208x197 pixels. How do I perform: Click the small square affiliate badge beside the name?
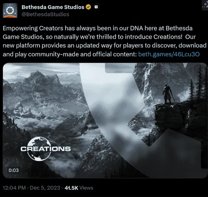click(x=96, y=7)
